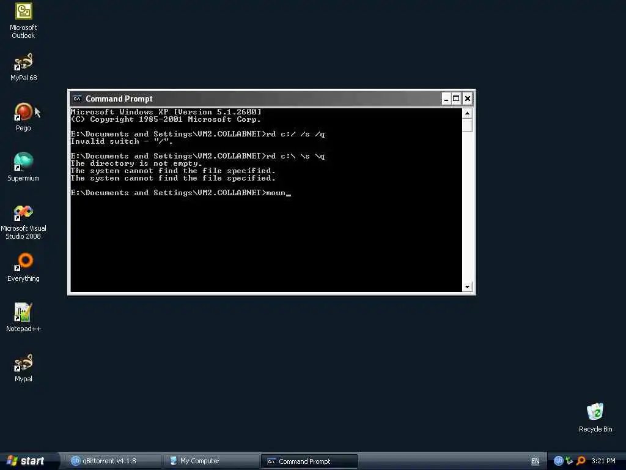
Task: Click the 'rd c:/ /s /q' command line
Action: [197, 134]
